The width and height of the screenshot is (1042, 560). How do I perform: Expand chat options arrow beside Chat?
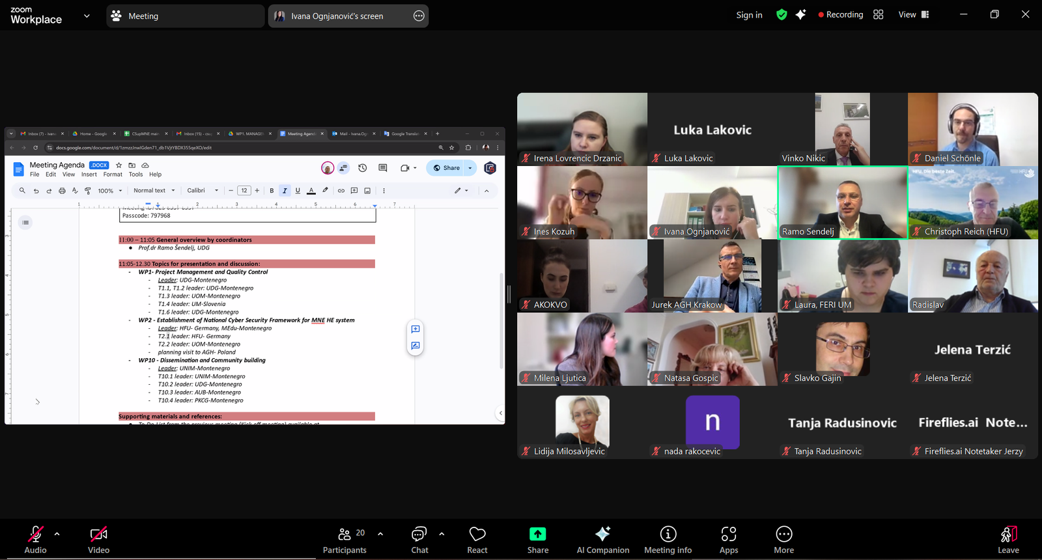442,534
